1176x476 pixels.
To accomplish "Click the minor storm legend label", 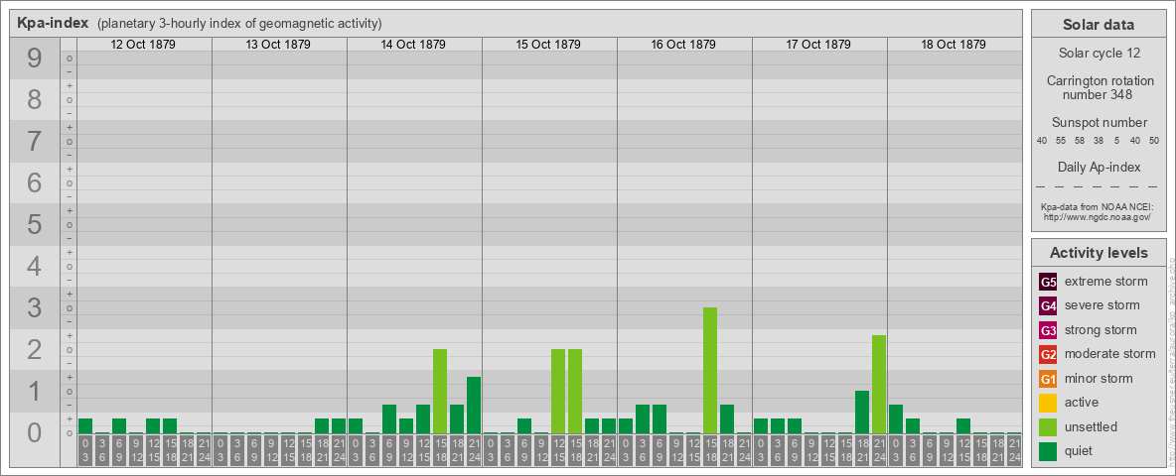I will click(1099, 379).
